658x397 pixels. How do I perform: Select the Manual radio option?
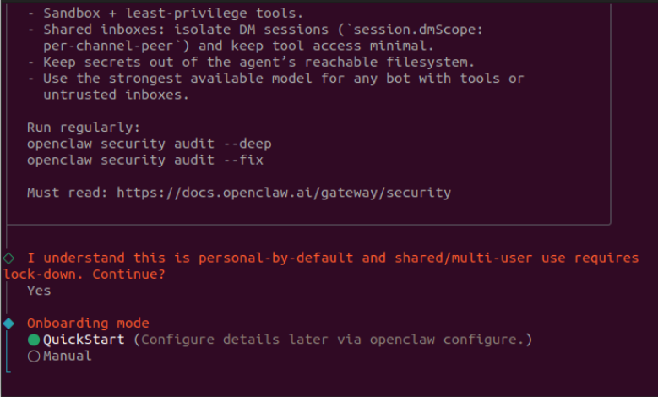coord(68,356)
